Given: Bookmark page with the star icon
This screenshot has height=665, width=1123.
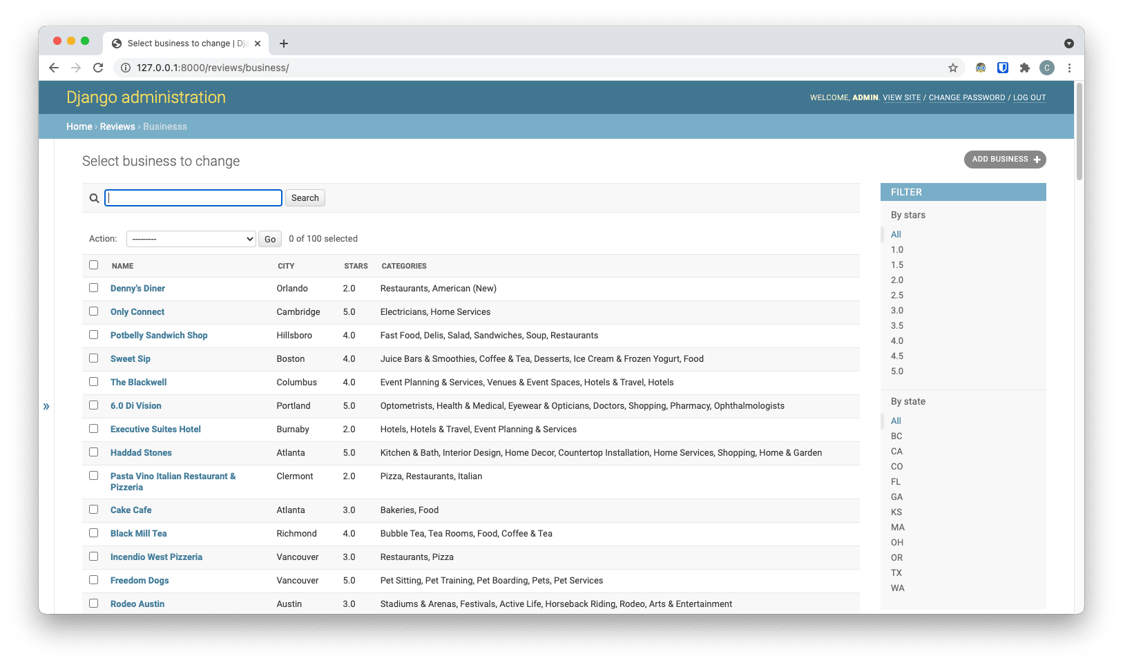Looking at the screenshot, I should coord(953,68).
